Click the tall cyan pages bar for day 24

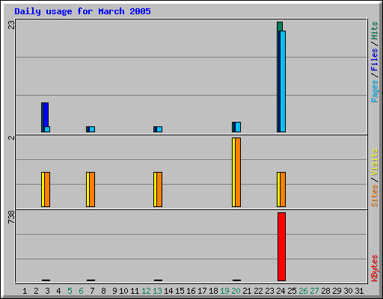(x=283, y=81)
